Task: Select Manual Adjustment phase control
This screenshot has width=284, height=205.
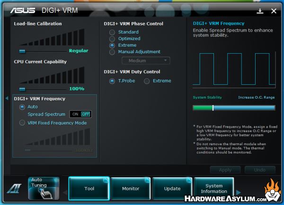Action: pos(112,52)
